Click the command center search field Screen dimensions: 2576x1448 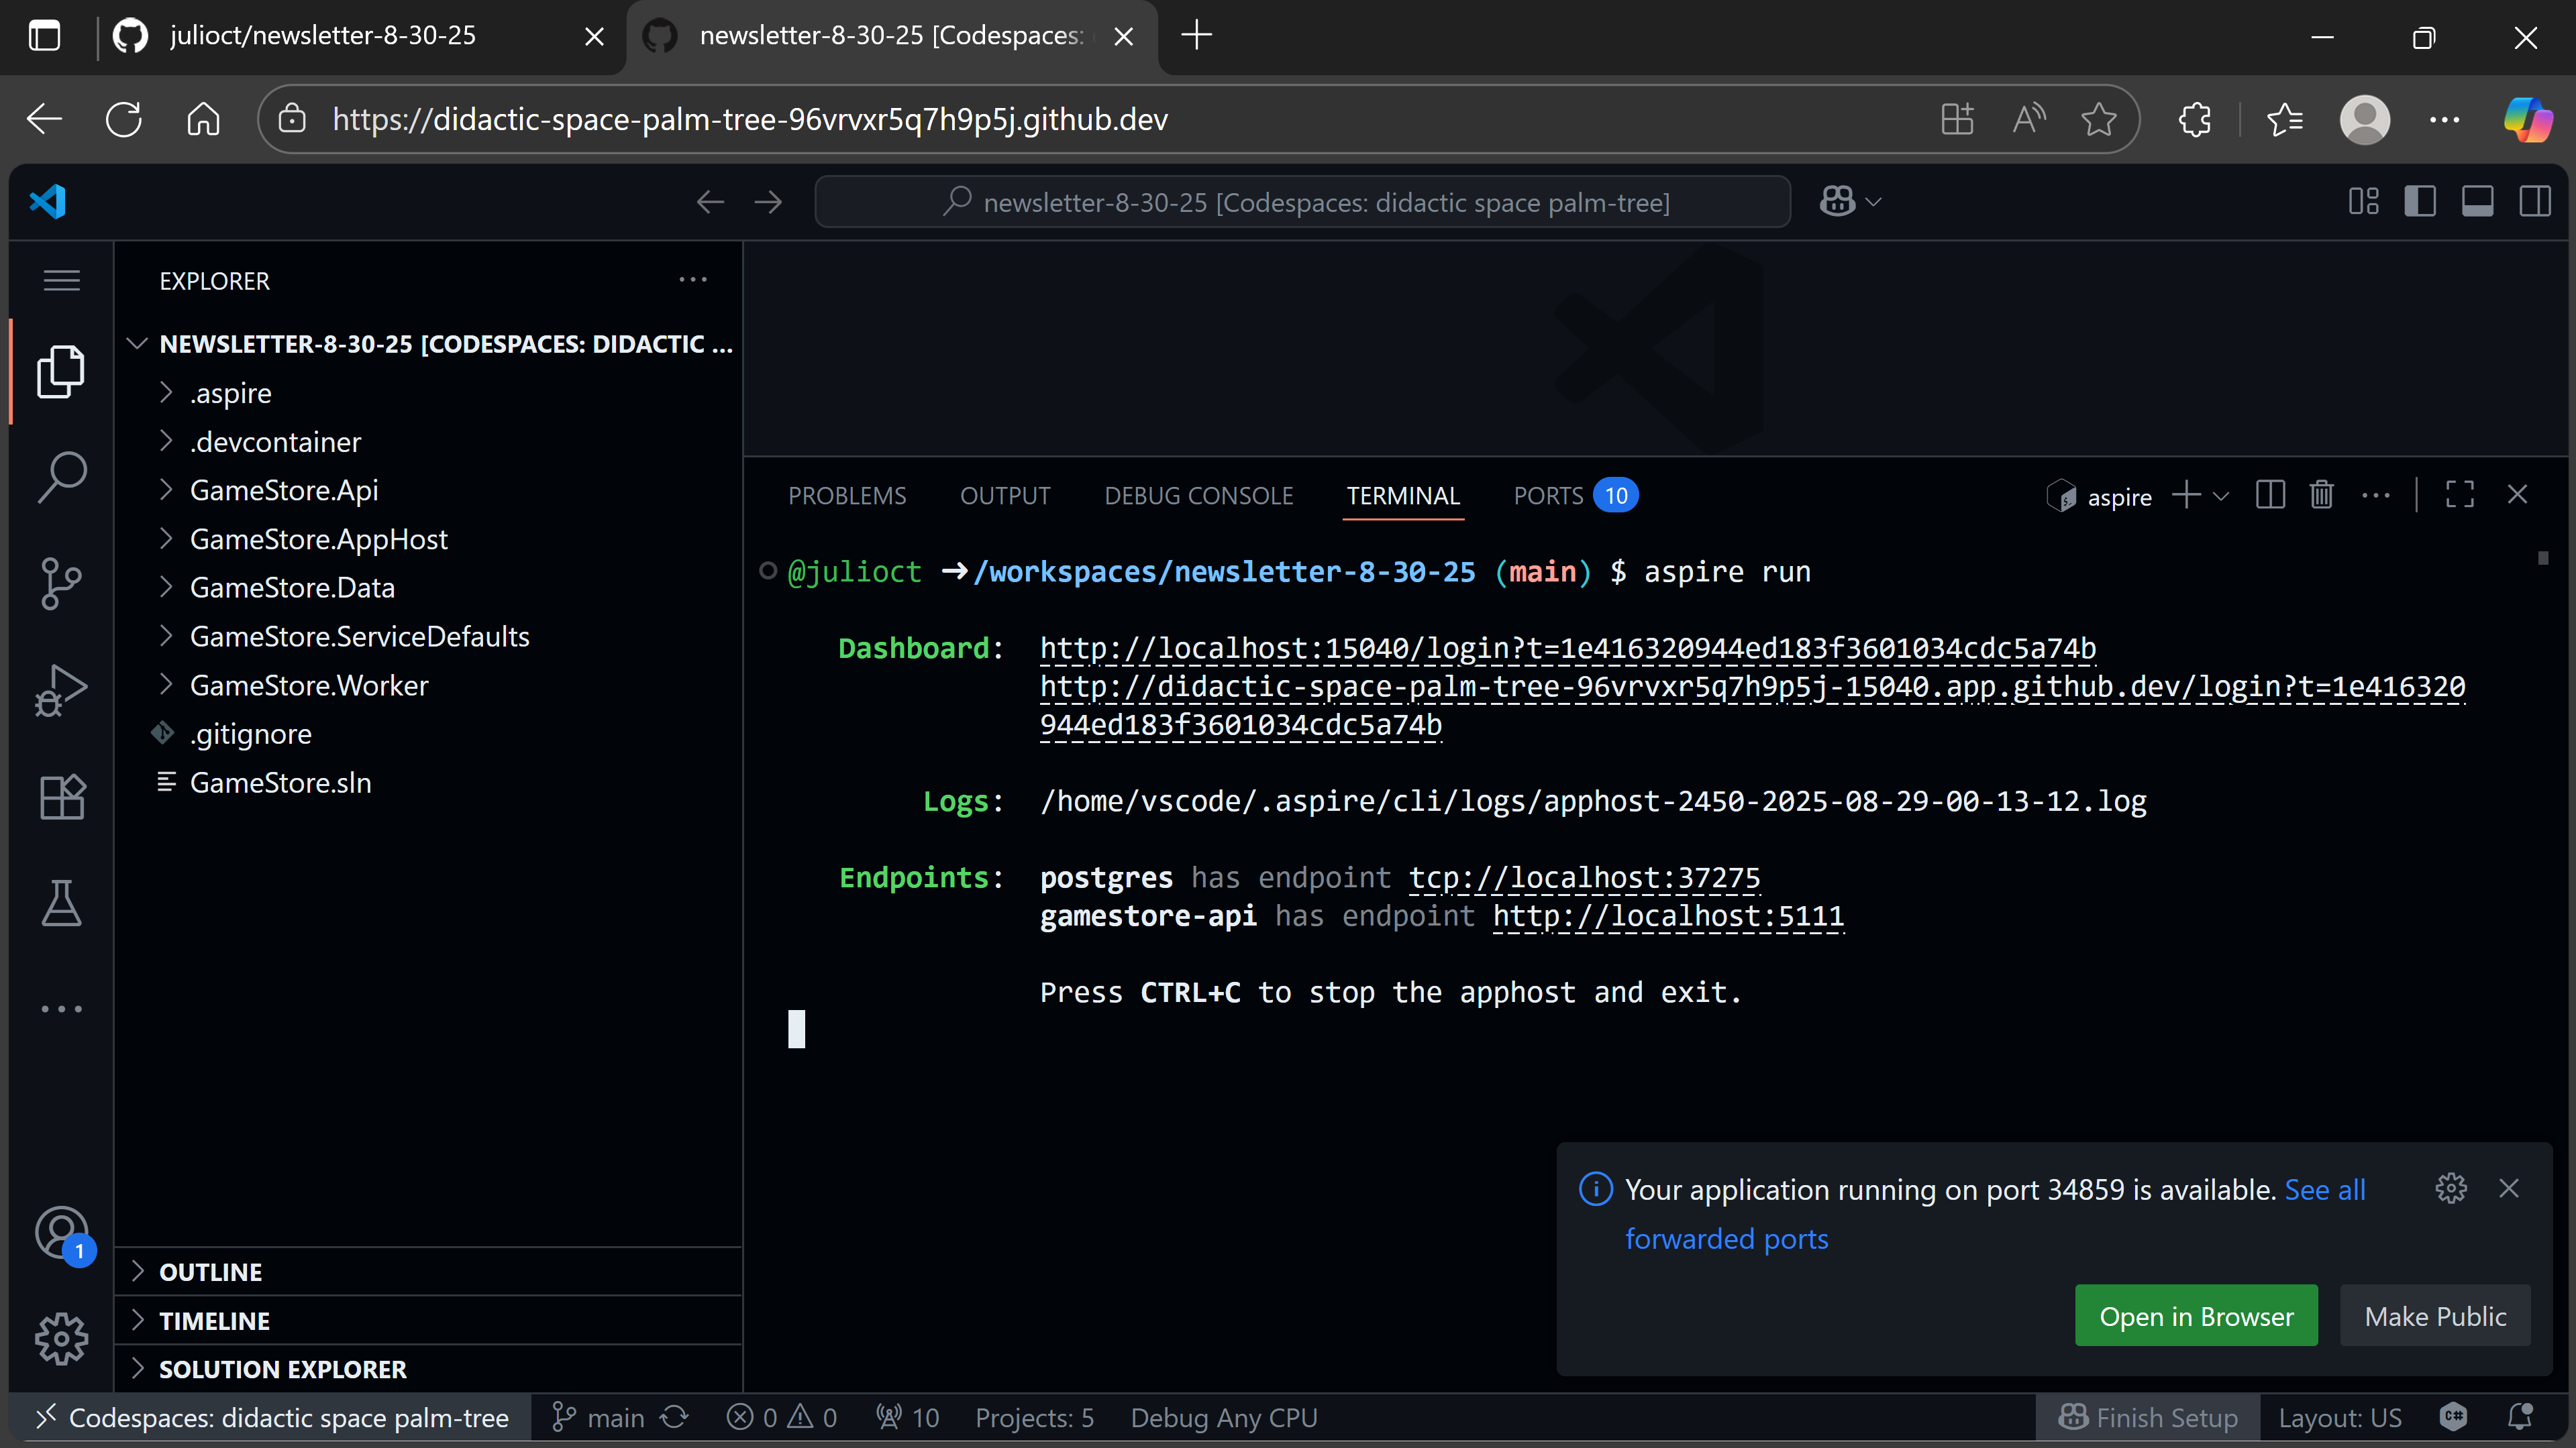pos(1302,202)
